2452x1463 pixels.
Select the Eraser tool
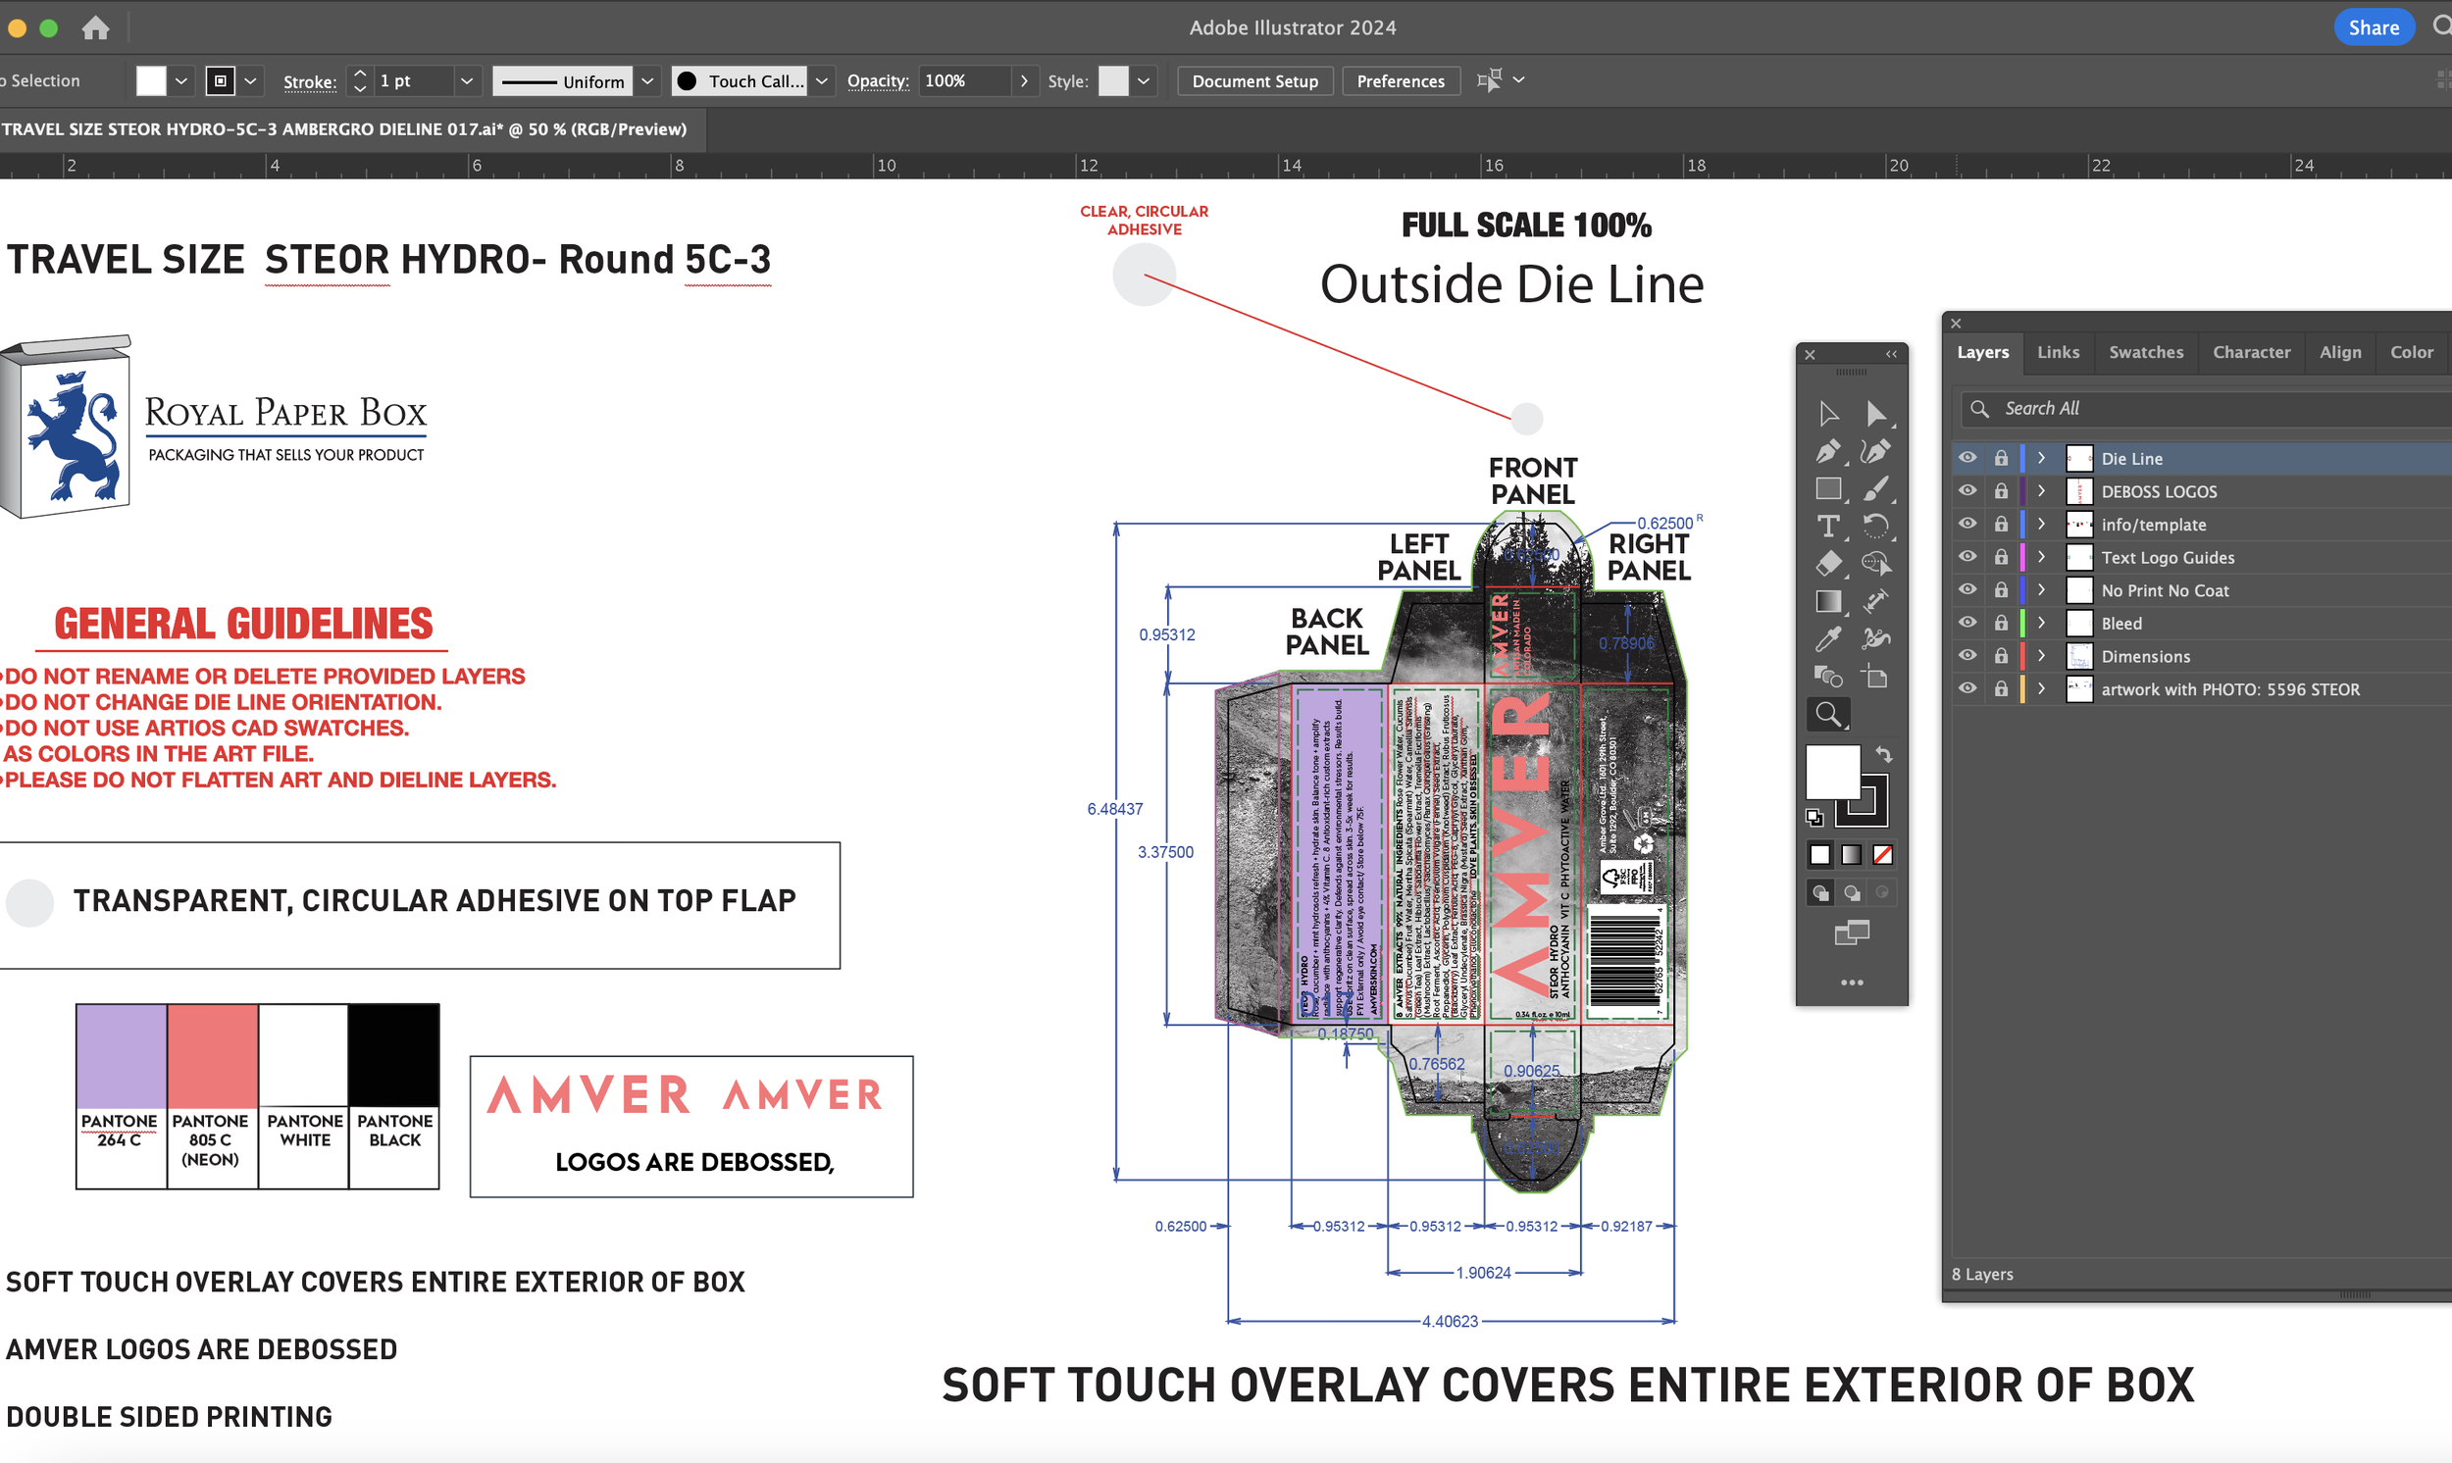pos(1828,564)
